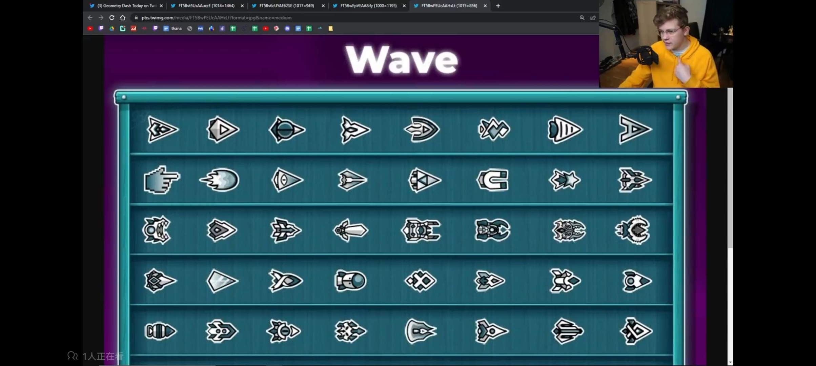Viewport: 816px width, 366px height.
Task: Reload the current page
Action: pyautogui.click(x=111, y=18)
